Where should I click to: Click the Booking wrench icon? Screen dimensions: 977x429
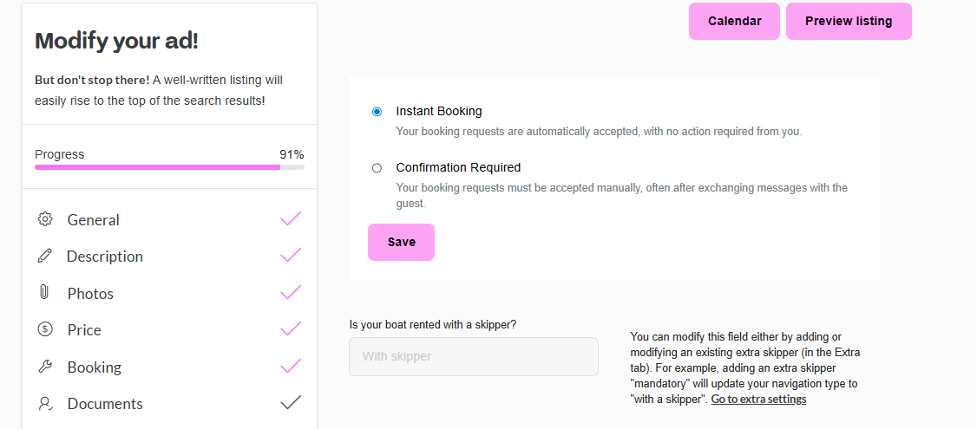coord(45,367)
